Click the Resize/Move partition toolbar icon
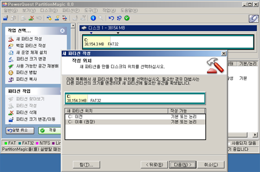260x172 pixels. (x=6, y=18)
